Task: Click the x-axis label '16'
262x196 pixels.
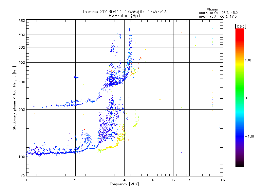Action: [x=223, y=180]
